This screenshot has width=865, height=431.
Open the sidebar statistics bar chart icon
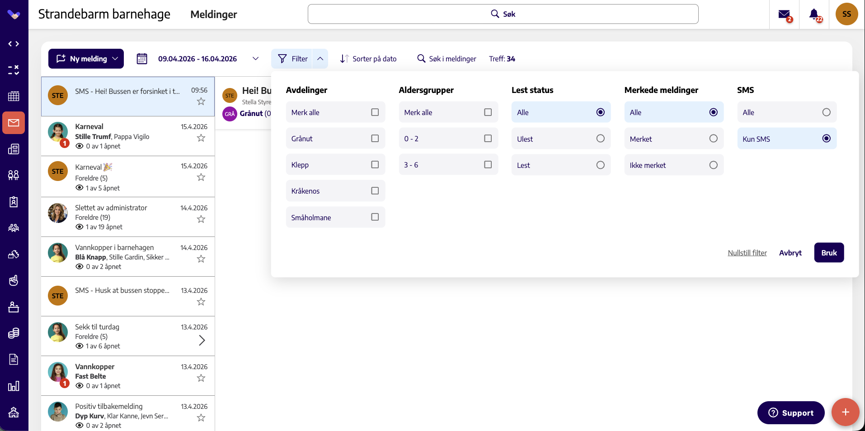(x=14, y=386)
